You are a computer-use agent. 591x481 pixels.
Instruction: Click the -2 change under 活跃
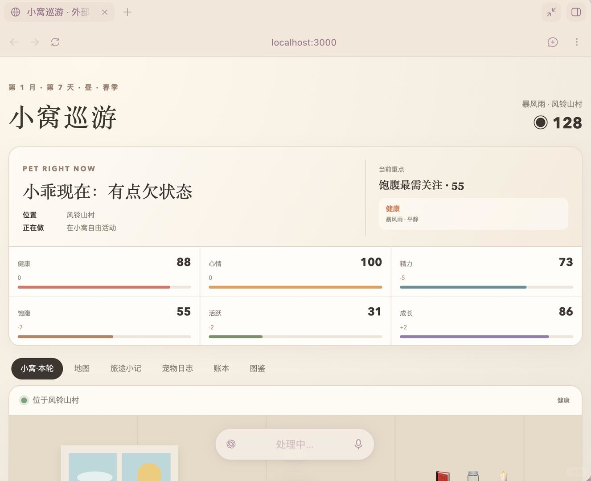[x=211, y=327]
